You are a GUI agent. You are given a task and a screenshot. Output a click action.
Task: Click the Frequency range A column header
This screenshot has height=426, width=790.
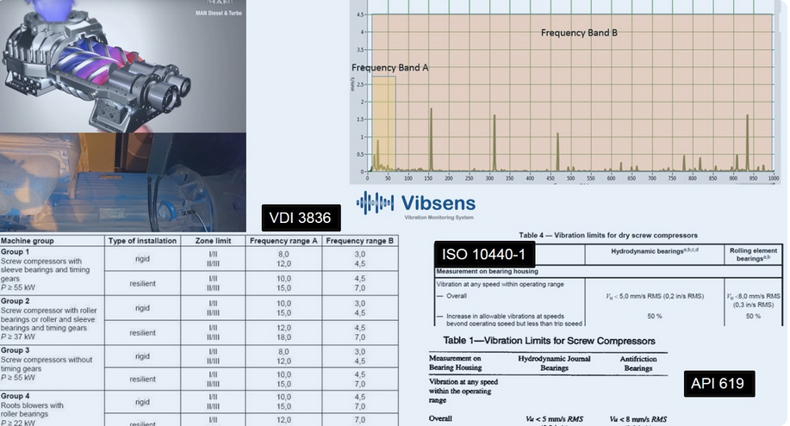click(x=283, y=241)
